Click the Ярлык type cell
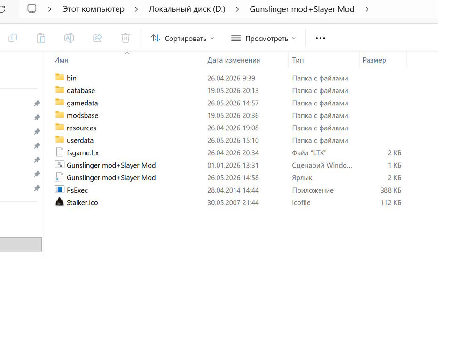The width and height of the screenshot is (470, 353). click(x=302, y=178)
